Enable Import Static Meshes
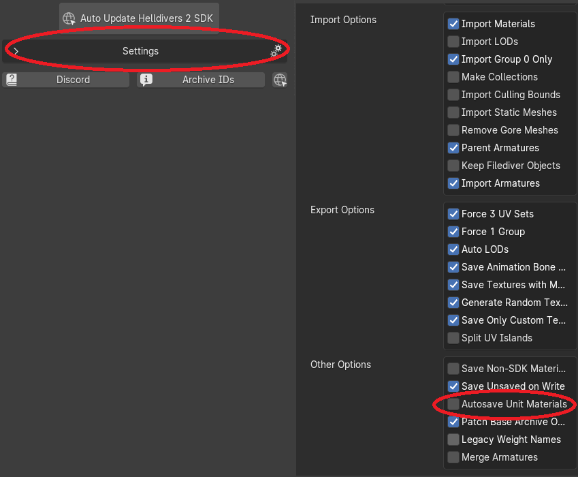Screen dimensions: 578x477 tap(453, 112)
